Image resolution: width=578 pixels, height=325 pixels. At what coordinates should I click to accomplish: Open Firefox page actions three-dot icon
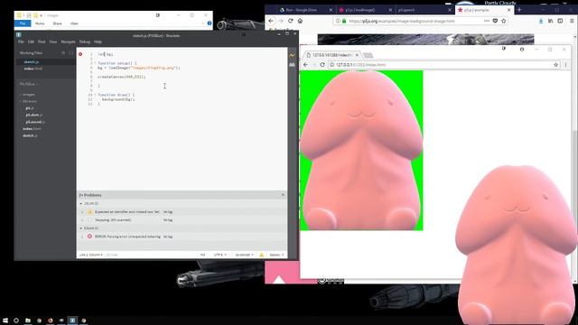[487, 21]
